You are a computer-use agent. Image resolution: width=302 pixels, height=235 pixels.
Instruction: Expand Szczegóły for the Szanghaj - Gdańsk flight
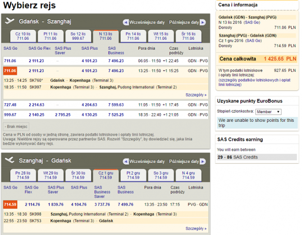[196, 228]
